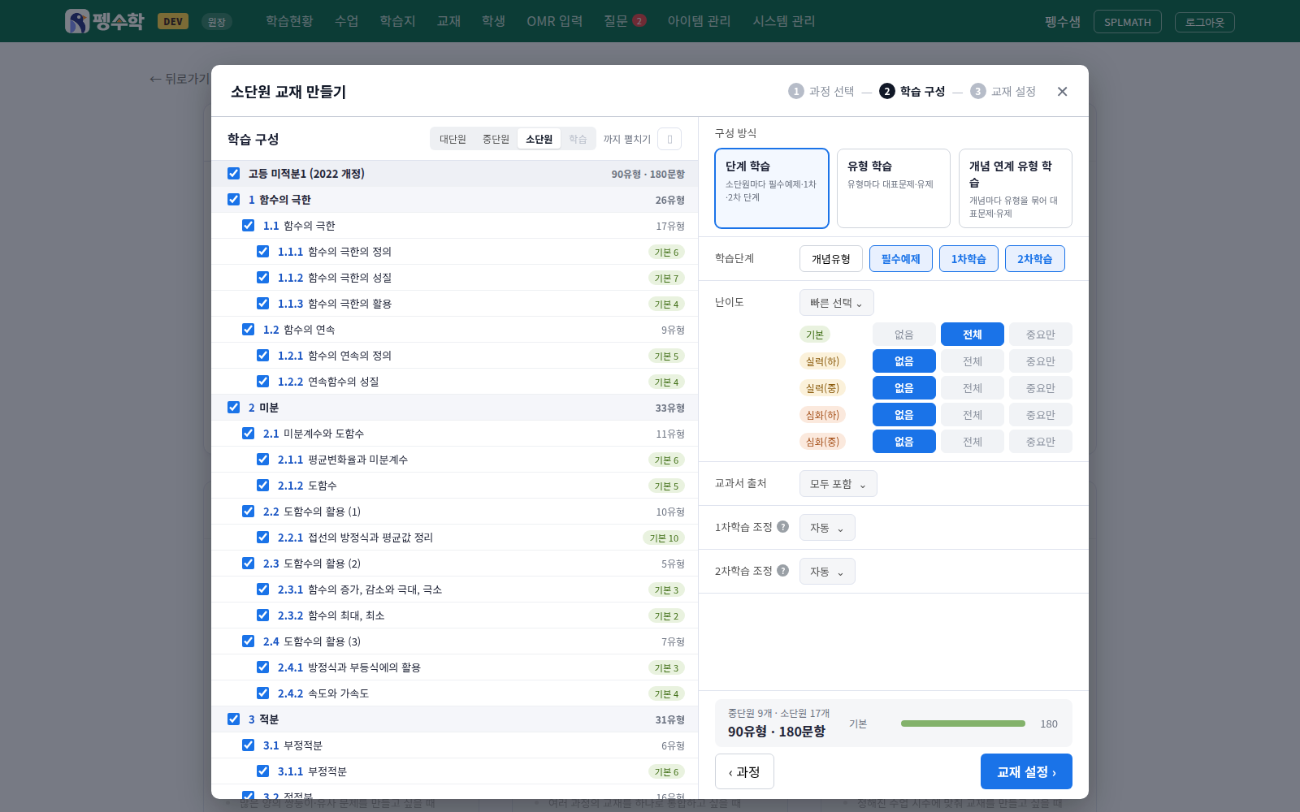Viewport: 1300px width, 812px height.
Task: Select the 단계 학습 composition card
Action: pyautogui.click(x=772, y=188)
